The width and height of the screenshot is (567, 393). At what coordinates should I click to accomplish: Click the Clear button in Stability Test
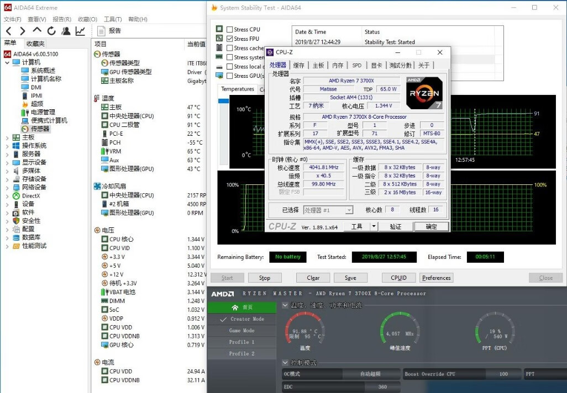pyautogui.click(x=313, y=278)
